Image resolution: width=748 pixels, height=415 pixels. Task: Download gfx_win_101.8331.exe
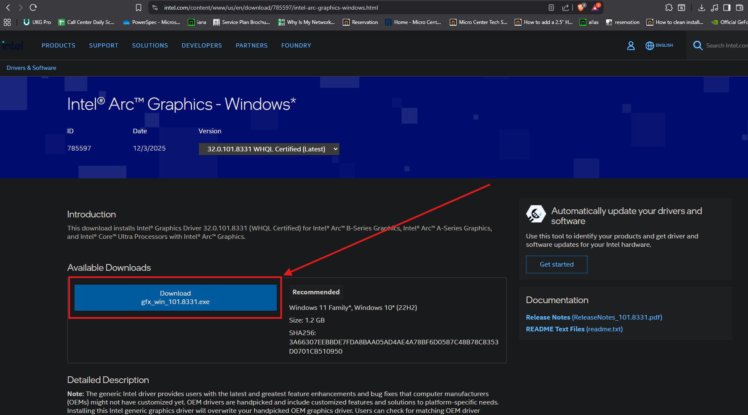point(175,298)
